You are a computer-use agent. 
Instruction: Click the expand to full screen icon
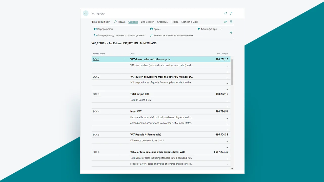coord(231,13)
